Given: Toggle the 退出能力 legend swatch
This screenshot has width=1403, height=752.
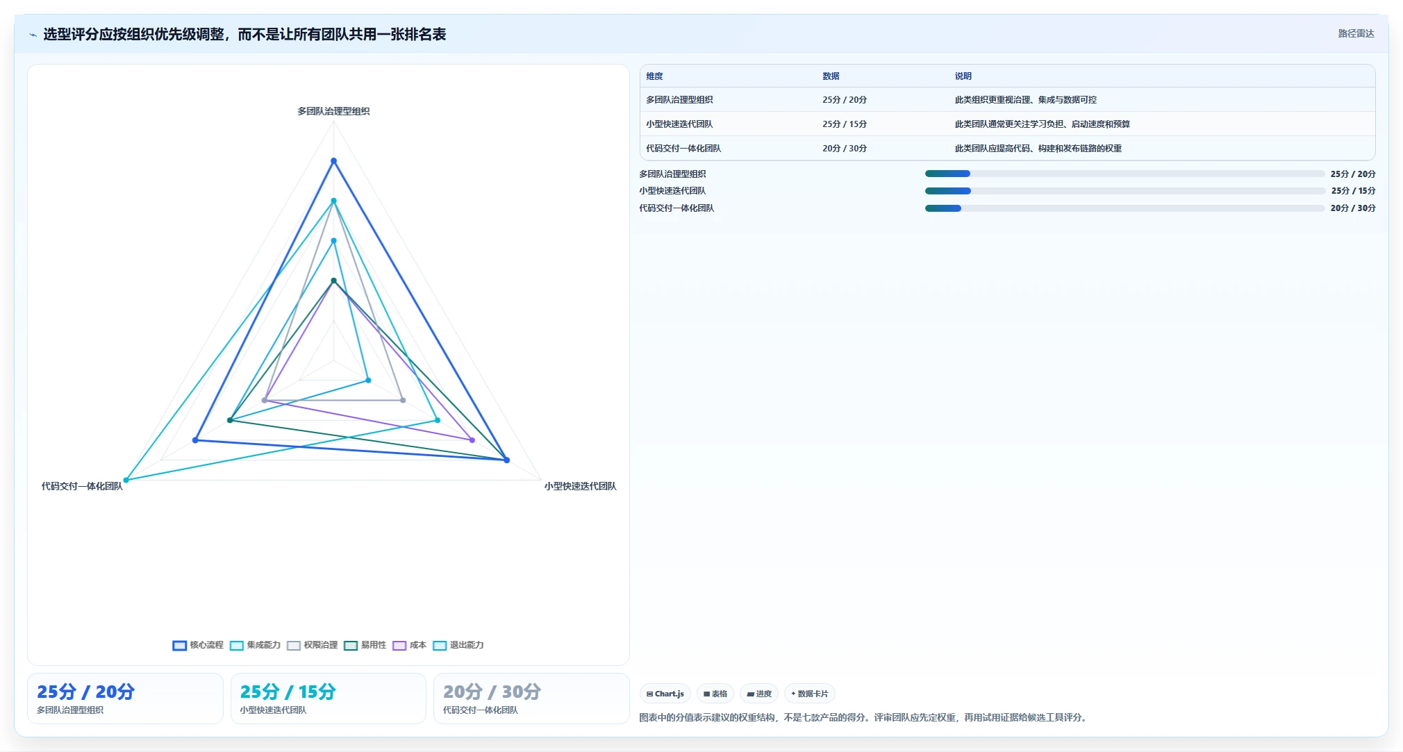Looking at the screenshot, I should pyautogui.click(x=440, y=645).
